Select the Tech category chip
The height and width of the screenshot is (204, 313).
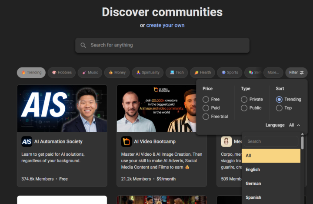176,73
